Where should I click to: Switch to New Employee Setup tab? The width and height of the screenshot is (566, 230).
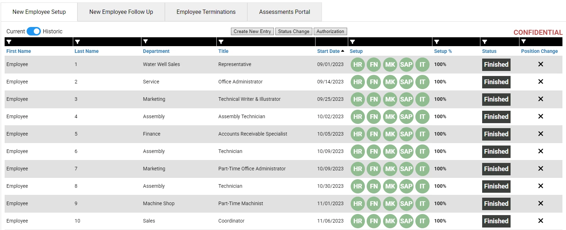(39, 12)
